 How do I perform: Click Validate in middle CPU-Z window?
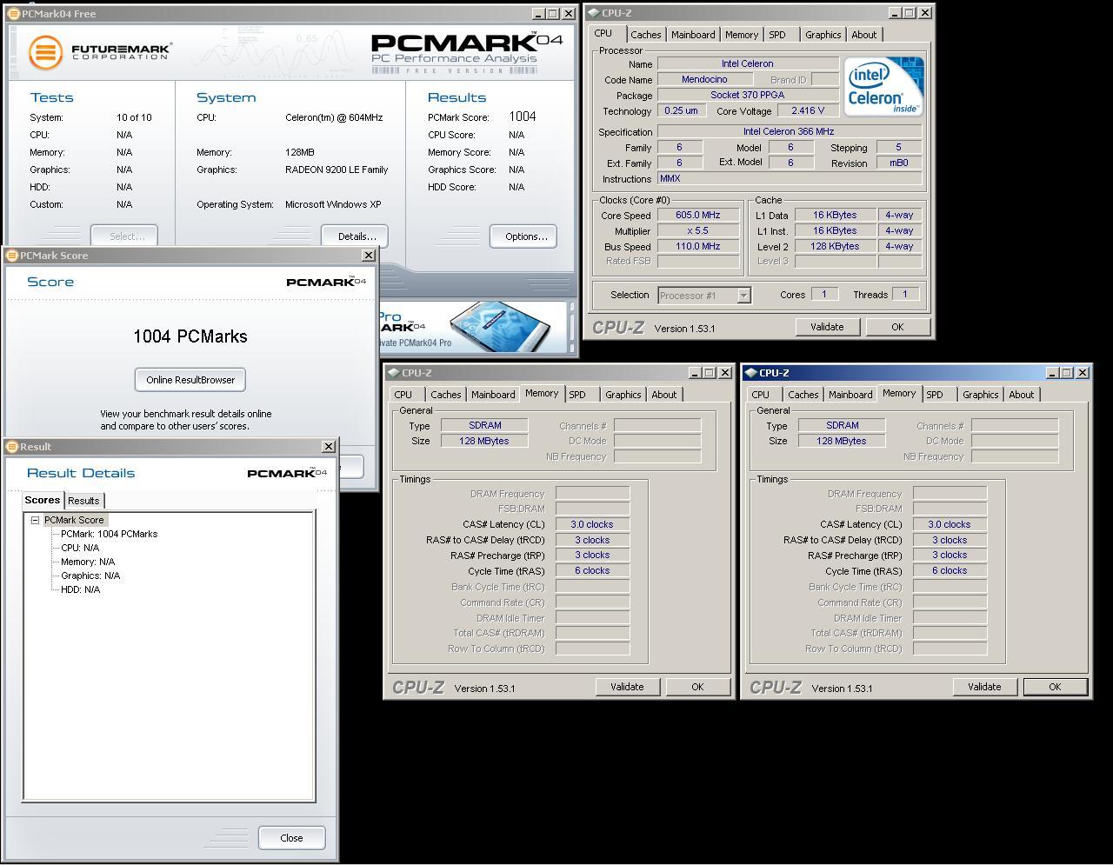tap(627, 687)
